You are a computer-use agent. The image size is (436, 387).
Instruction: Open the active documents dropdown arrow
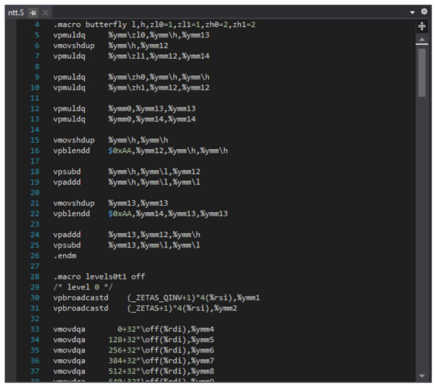(412, 12)
